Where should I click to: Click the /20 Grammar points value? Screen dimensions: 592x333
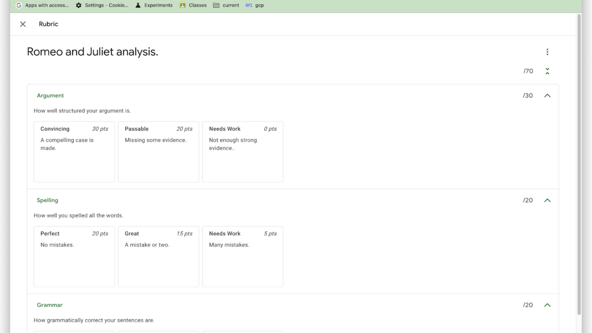tap(528, 305)
